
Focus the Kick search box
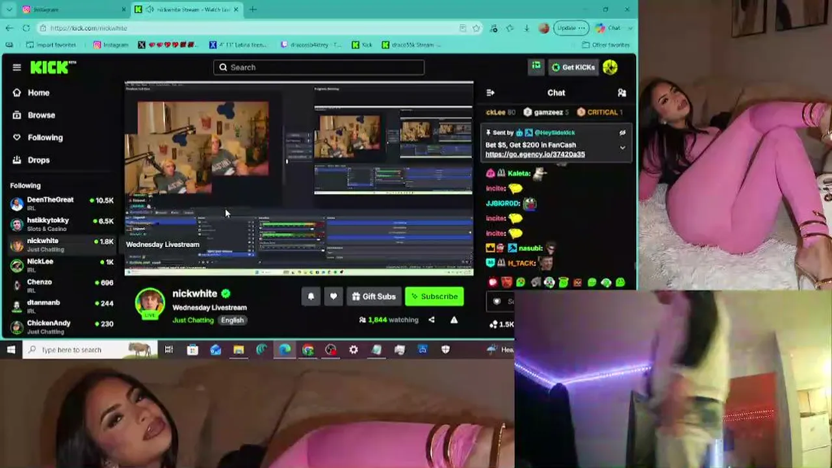(318, 68)
